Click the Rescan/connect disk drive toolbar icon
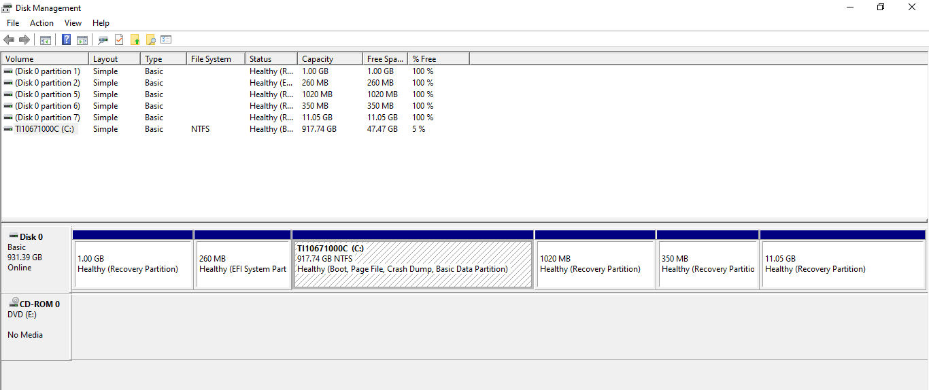This screenshot has width=929, height=390. coord(103,40)
